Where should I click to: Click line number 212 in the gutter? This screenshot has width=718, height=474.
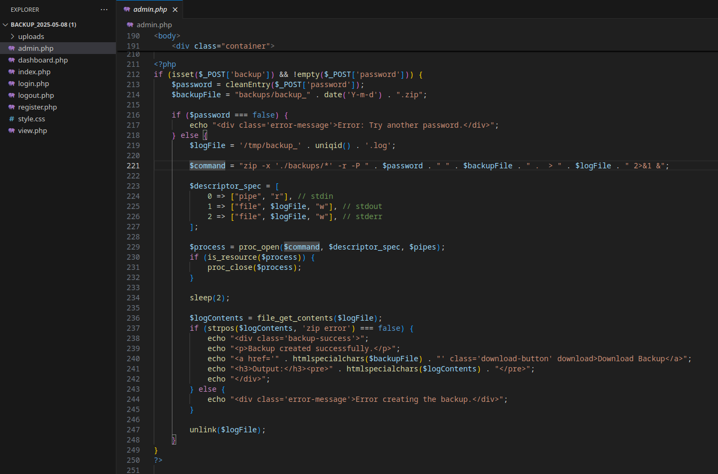click(133, 74)
